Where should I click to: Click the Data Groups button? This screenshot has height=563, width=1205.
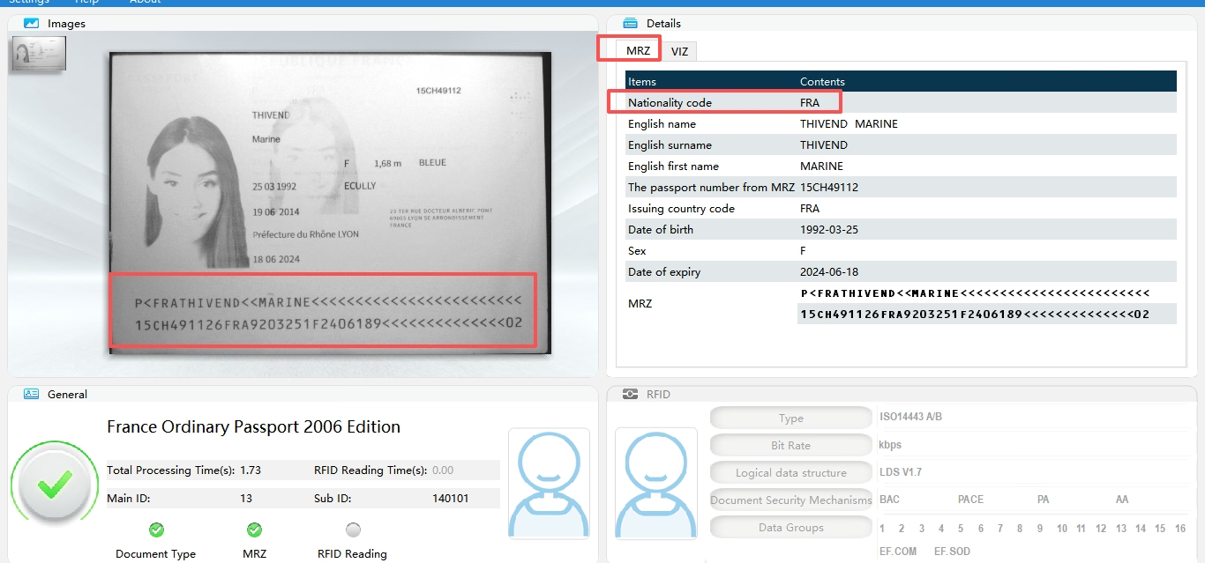(x=791, y=527)
